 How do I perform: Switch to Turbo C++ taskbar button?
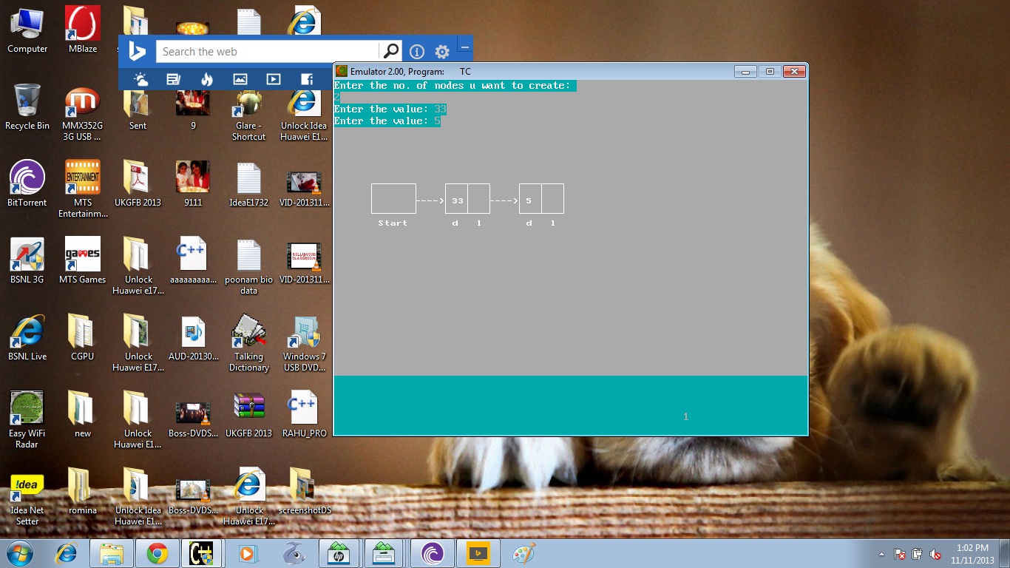coord(202,553)
